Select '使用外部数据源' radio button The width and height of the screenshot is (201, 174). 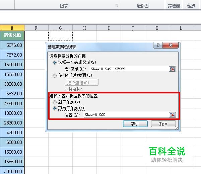(55, 76)
